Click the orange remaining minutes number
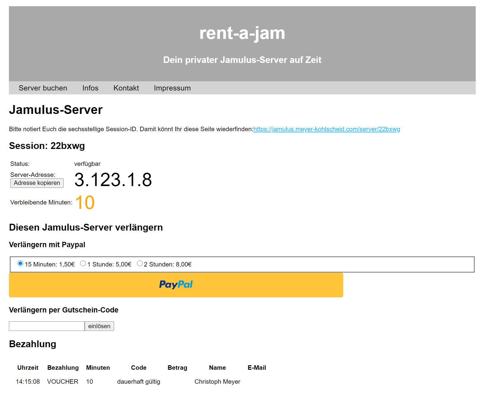The height and width of the screenshot is (400, 487). click(x=85, y=203)
